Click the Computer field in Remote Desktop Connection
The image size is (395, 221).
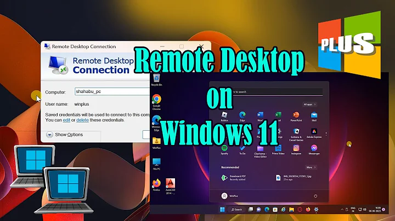[112, 91]
